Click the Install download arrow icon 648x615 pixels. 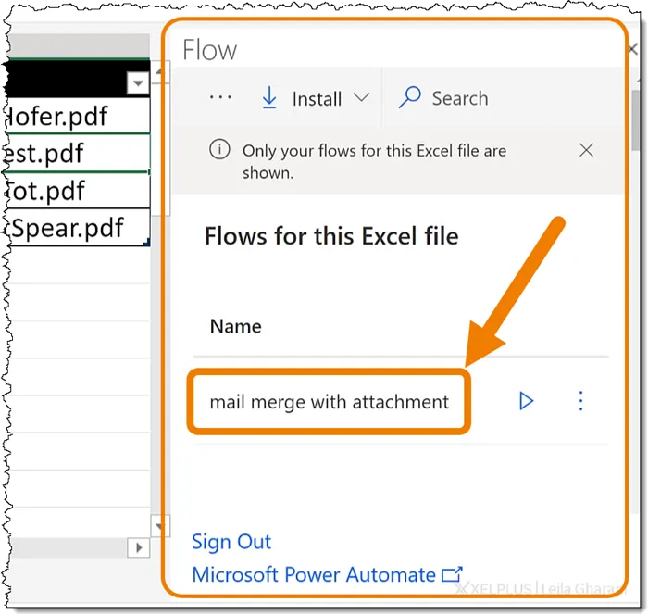click(x=269, y=98)
